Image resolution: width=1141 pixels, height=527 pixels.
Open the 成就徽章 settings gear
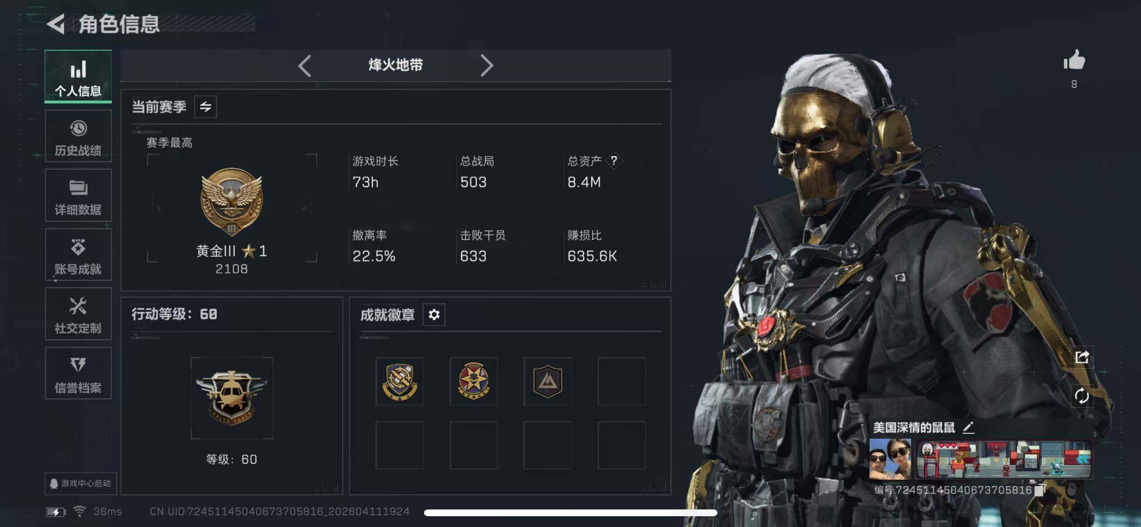pyautogui.click(x=434, y=314)
